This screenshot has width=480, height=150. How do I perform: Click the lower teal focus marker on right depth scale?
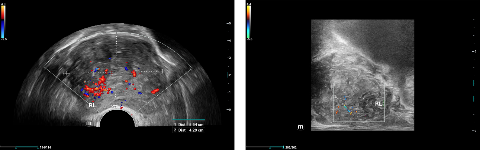473,99
